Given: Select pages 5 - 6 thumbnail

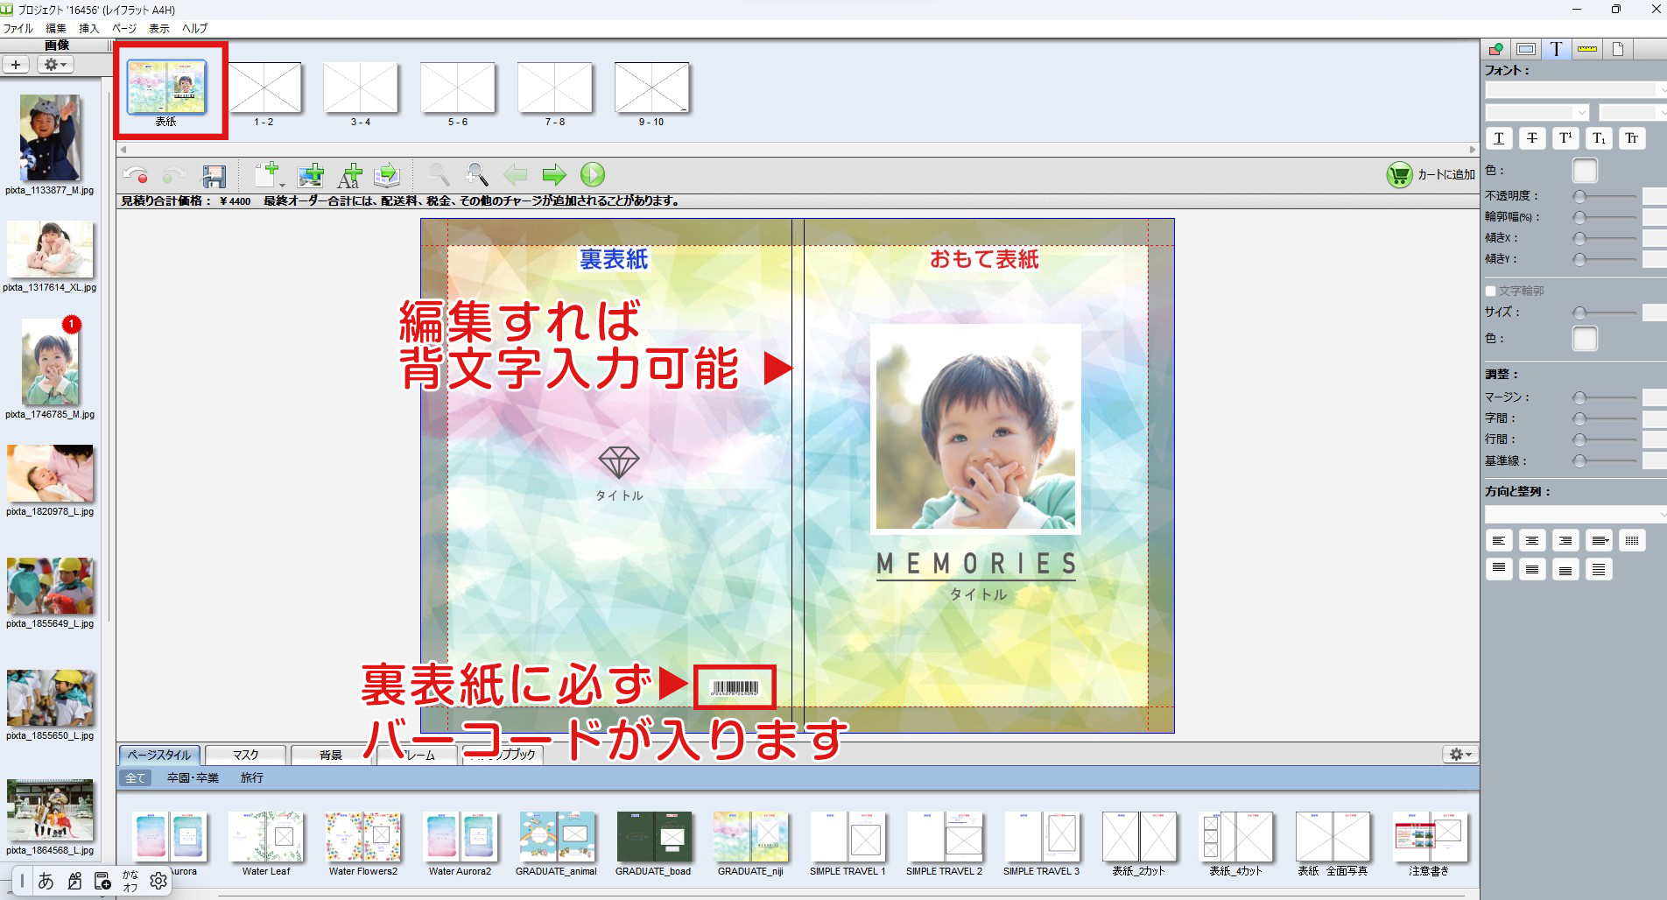Looking at the screenshot, I should pyautogui.click(x=458, y=88).
